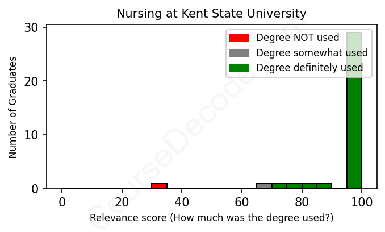Click the green bar just right of gray bar
The image size is (385, 232).
point(279,186)
